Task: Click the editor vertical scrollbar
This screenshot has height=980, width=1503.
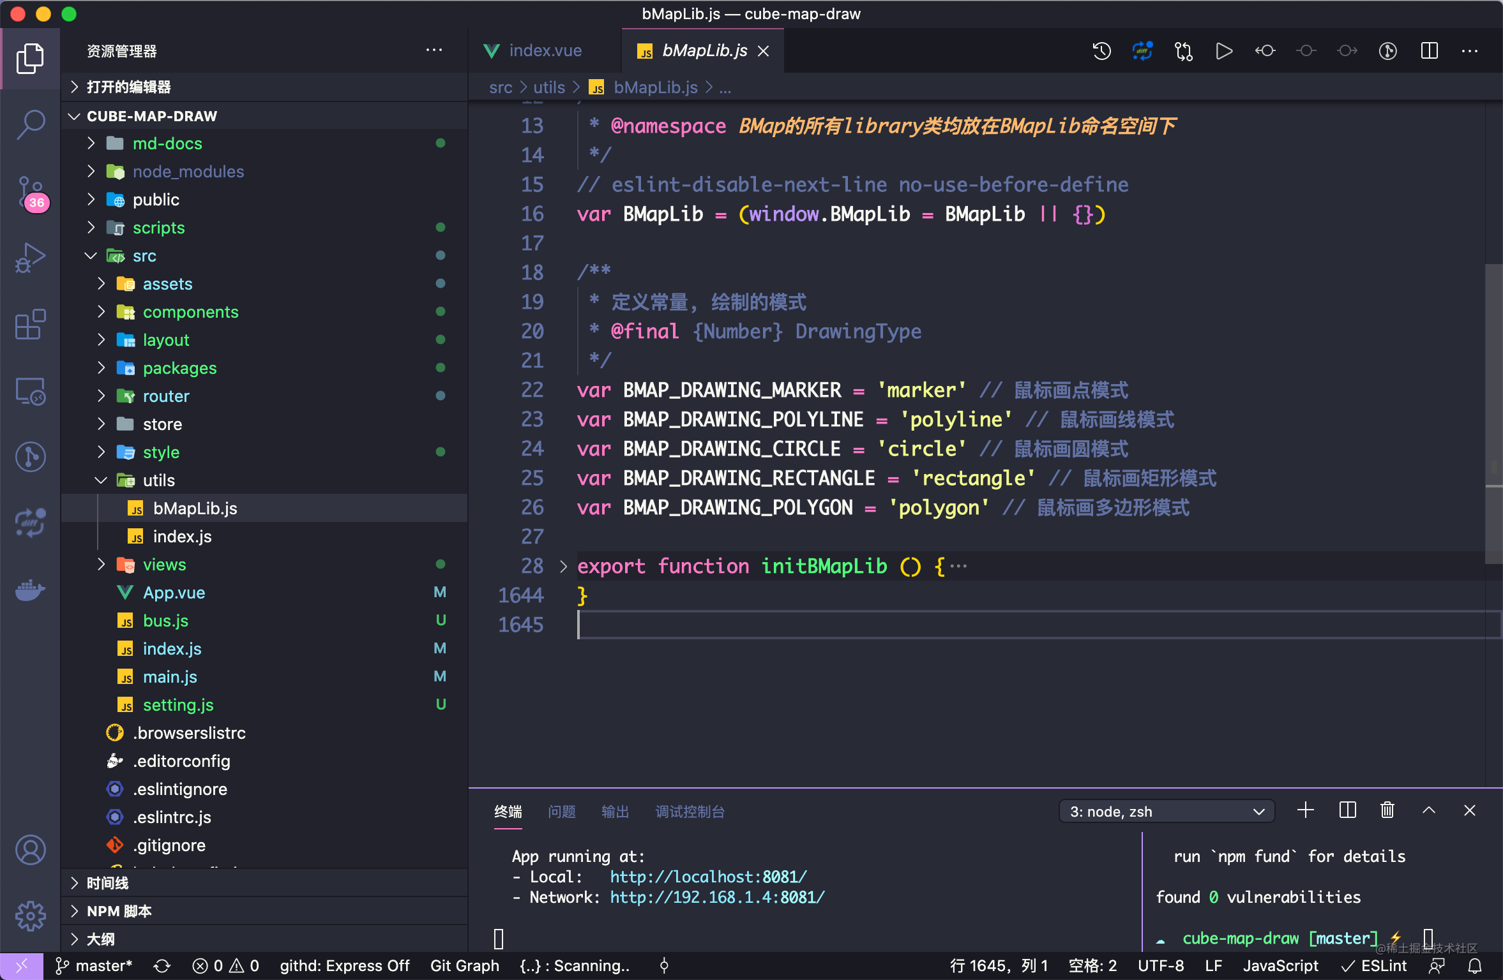Action: click(1493, 415)
